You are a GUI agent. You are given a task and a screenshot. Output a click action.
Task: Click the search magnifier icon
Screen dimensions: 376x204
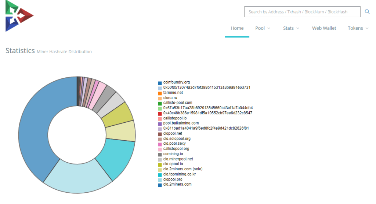point(367,12)
